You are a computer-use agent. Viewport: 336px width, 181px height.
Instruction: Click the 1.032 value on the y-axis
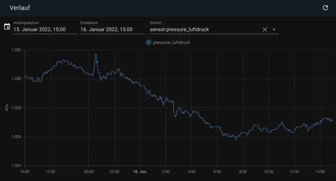pyautogui.click(x=16, y=50)
